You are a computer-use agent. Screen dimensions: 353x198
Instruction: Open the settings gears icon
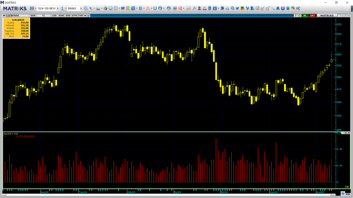(298, 8)
